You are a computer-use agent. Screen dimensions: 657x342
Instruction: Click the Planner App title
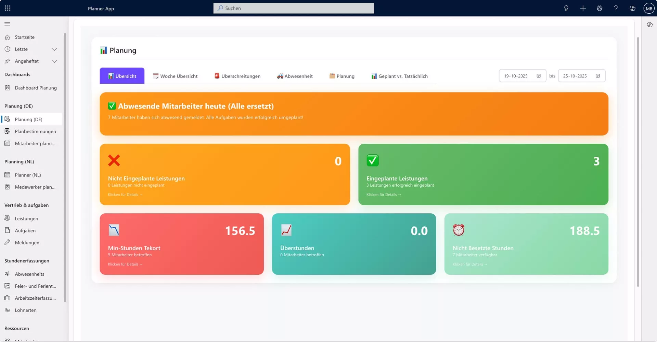(101, 9)
